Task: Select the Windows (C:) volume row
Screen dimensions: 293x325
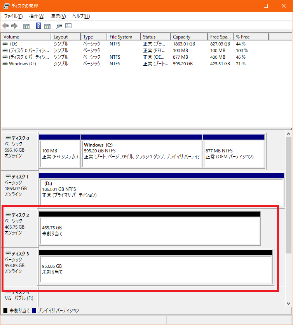Action: click(135, 64)
